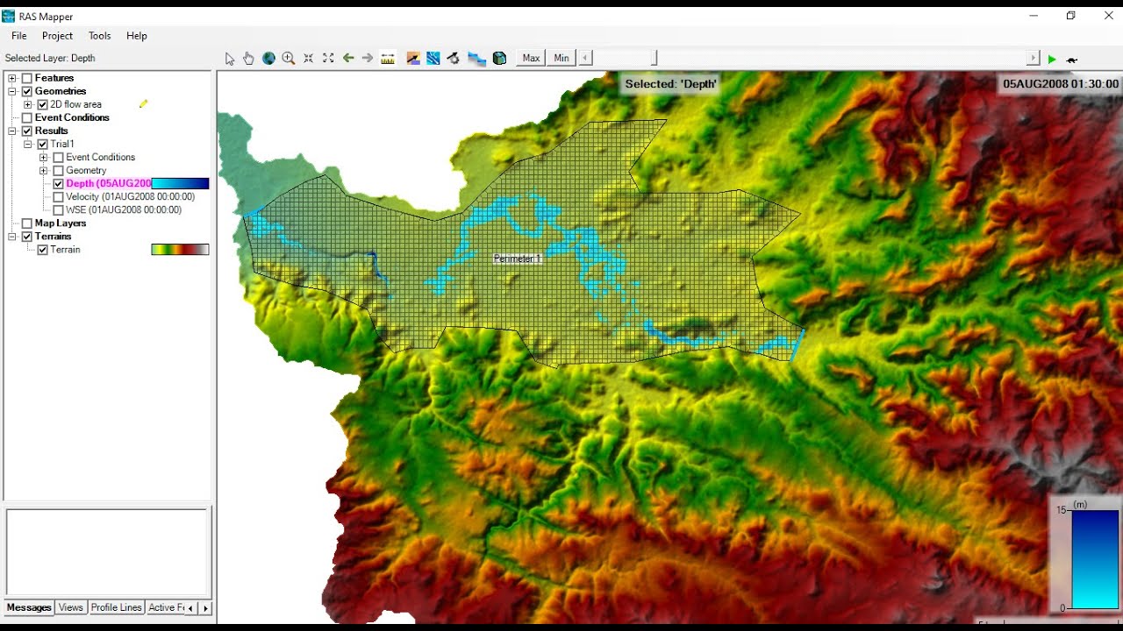Viewport: 1123px width, 631px height.
Task: Uncheck the 2D flow area checkbox
Action: click(43, 104)
